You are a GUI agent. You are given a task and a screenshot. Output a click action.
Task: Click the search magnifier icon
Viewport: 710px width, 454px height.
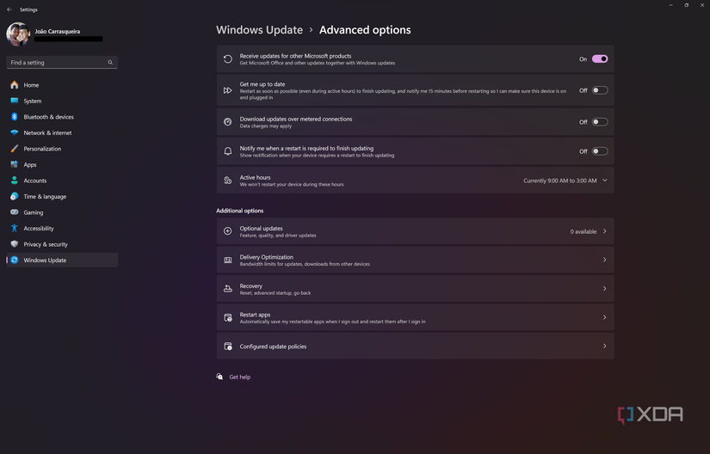[x=110, y=63]
